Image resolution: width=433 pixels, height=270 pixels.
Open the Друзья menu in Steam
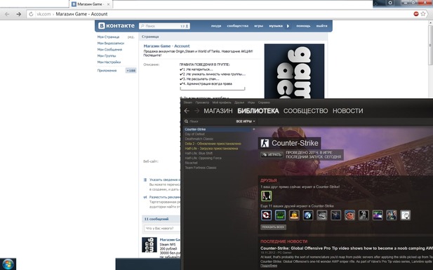239,102
